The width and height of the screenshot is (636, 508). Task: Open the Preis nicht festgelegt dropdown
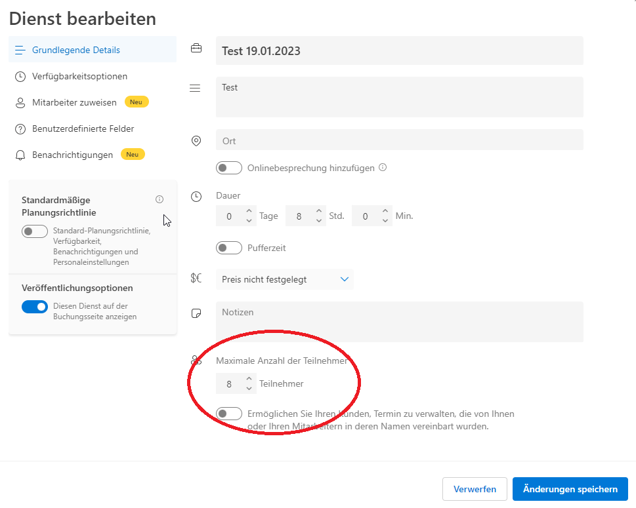285,279
